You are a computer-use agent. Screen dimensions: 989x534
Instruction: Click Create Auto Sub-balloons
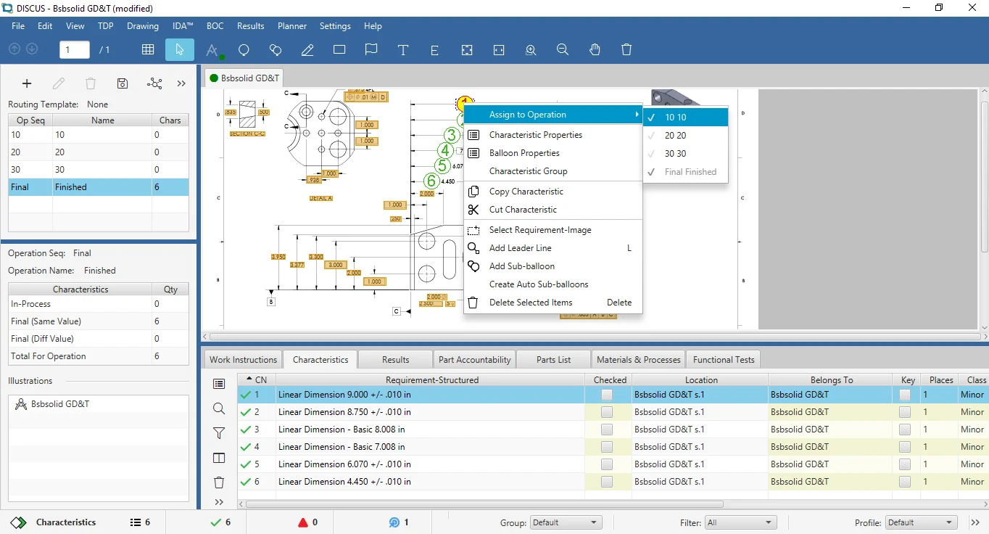click(553, 284)
